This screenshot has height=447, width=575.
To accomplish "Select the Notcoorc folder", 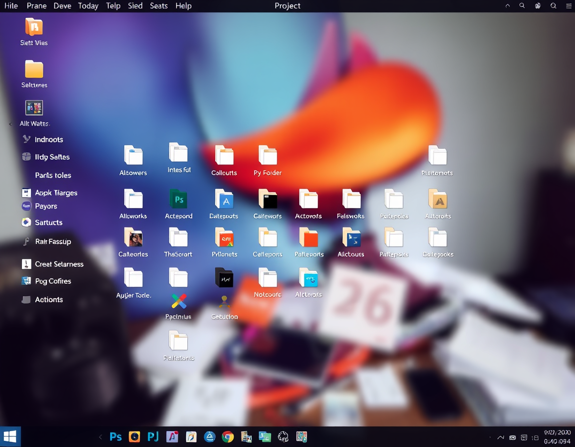I will click(268, 277).
